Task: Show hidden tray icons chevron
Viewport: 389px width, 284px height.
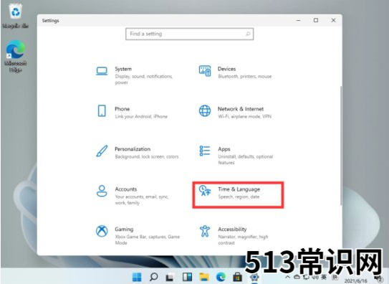Action: (287, 277)
